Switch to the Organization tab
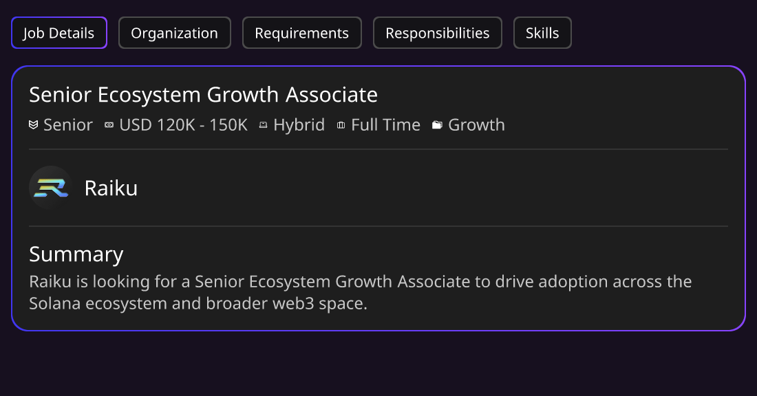The image size is (757, 396). click(x=174, y=33)
